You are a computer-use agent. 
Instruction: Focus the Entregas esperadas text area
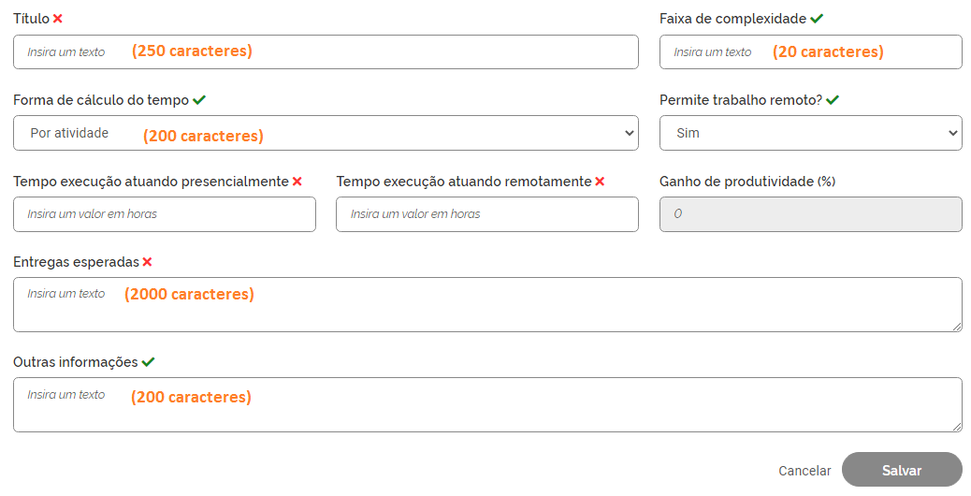tap(486, 304)
